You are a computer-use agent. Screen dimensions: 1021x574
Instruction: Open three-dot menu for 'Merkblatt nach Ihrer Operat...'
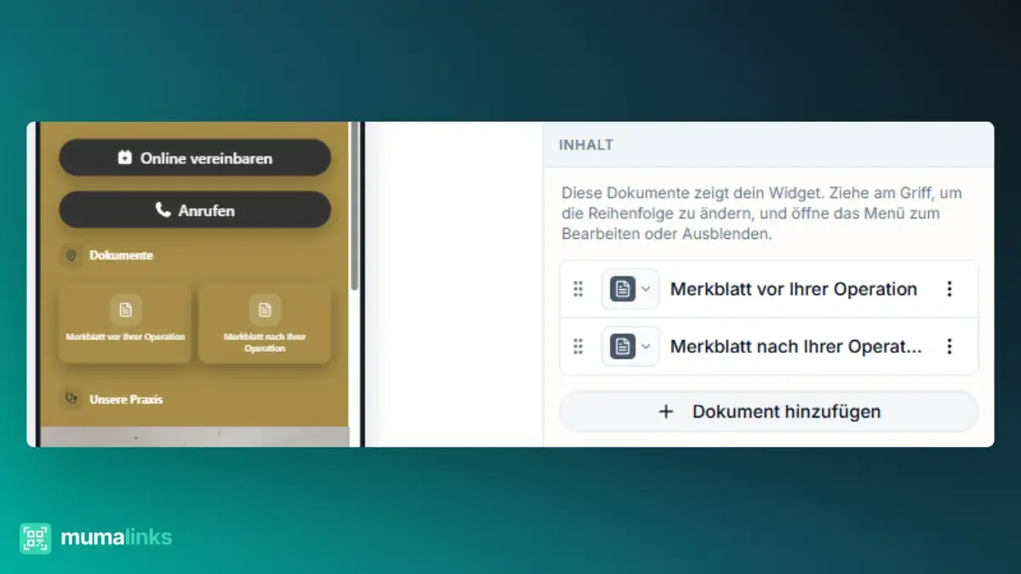click(950, 346)
